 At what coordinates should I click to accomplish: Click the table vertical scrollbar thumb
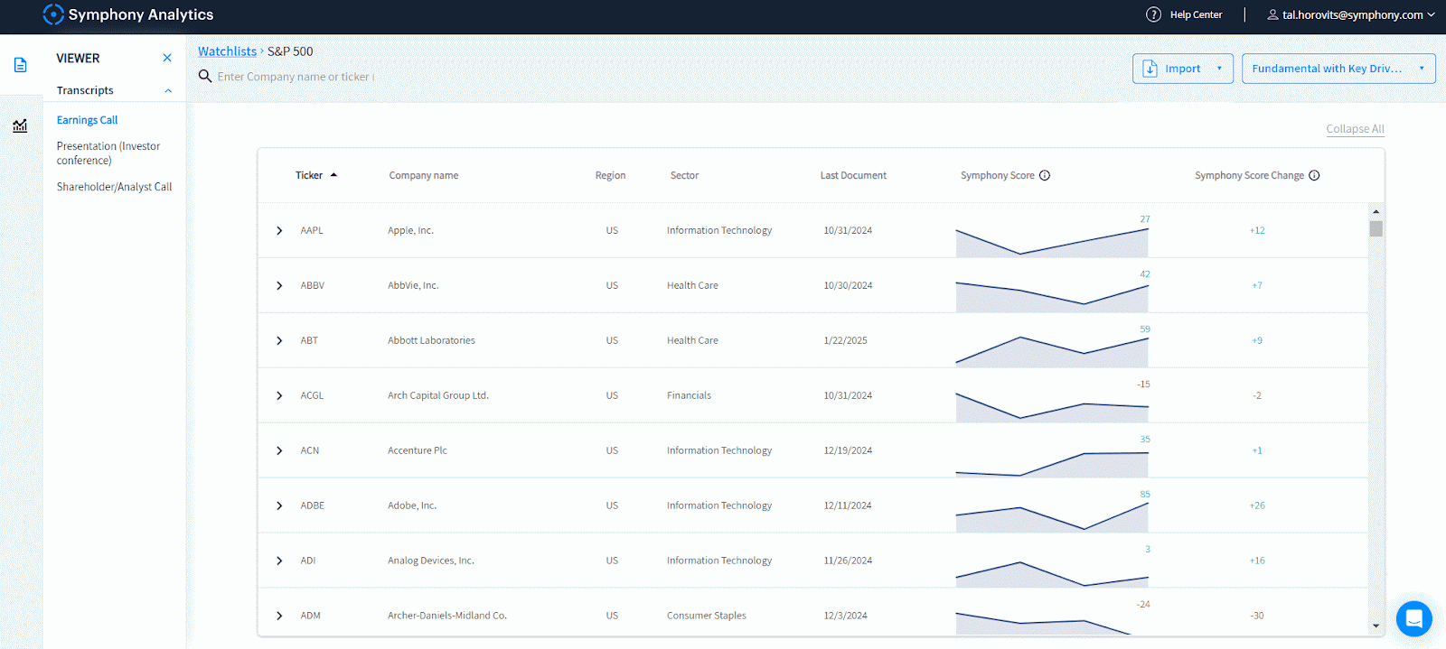click(x=1376, y=228)
